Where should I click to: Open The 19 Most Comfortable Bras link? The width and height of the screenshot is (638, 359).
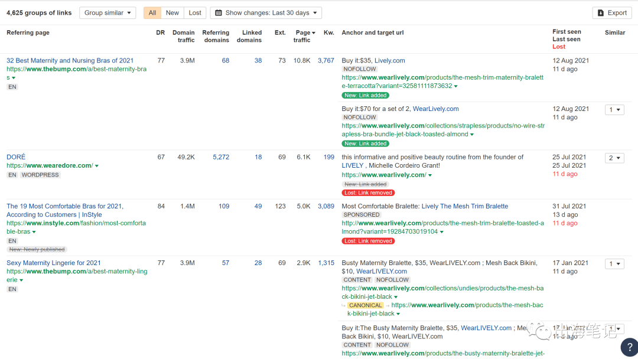pyautogui.click(x=65, y=210)
